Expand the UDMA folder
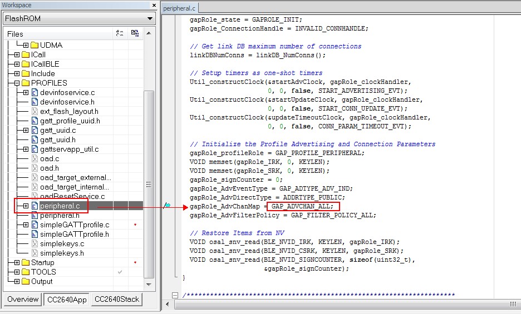Screen dimensions: 521x314 click(26, 45)
